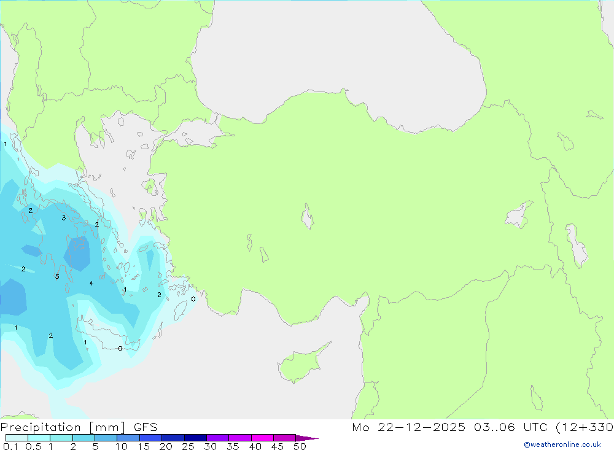Screen dimensions: 614x450
Task: Click the '45' legend scale label
Action: click(x=278, y=446)
